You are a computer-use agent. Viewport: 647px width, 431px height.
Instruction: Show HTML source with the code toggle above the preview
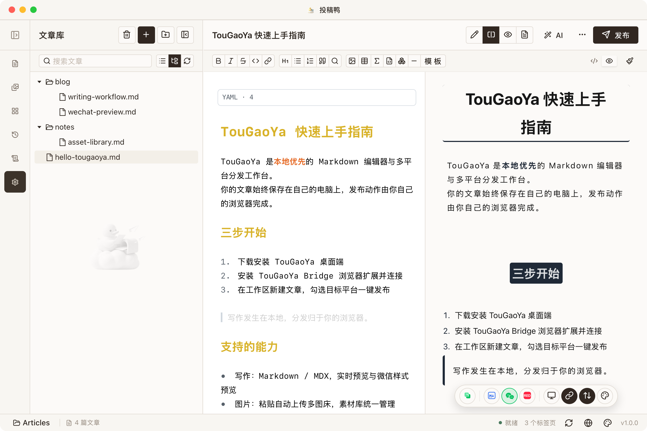click(x=594, y=61)
